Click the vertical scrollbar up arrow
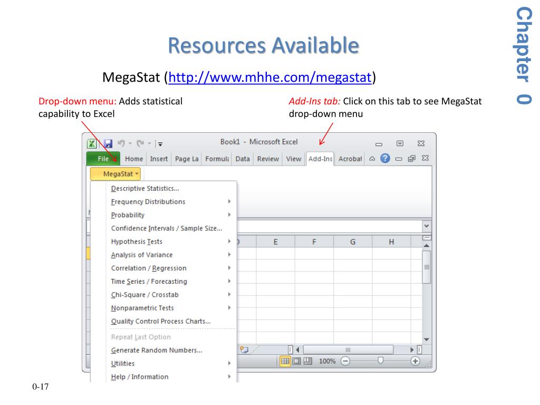This screenshot has width=540, height=405. [426, 246]
